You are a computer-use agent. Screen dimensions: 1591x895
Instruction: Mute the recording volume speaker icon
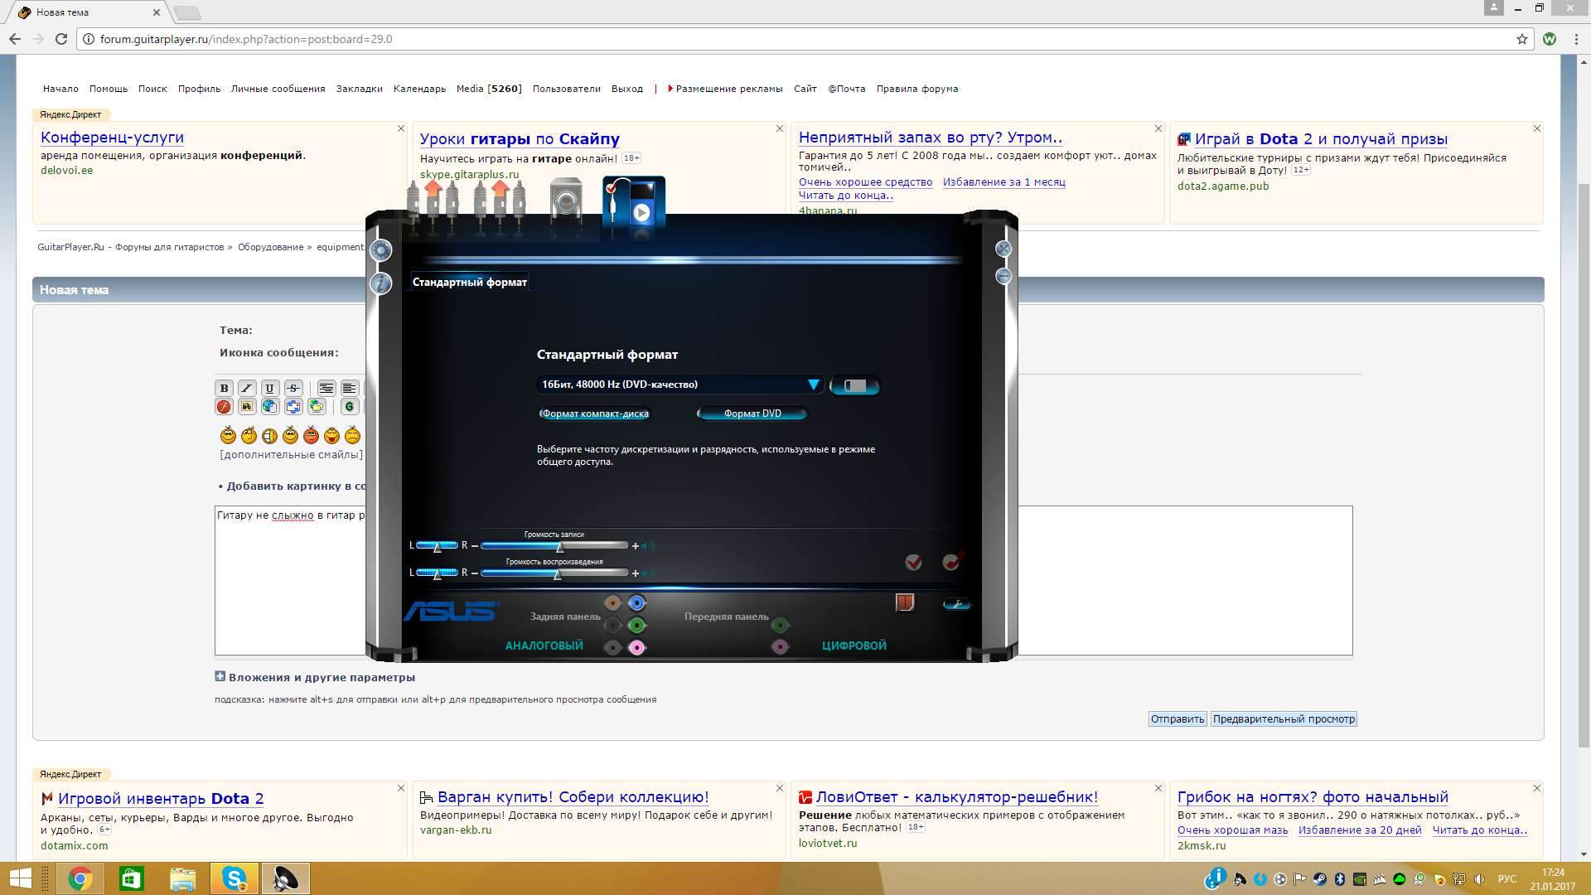pos(649,546)
